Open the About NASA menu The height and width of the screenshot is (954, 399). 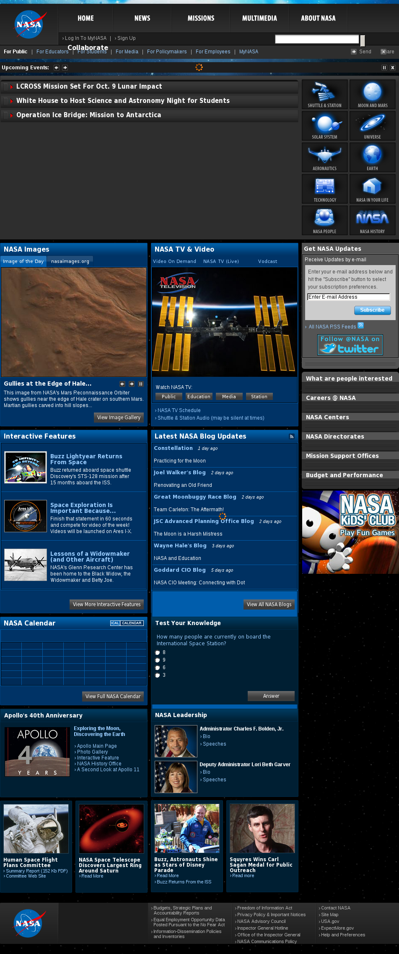tap(318, 18)
